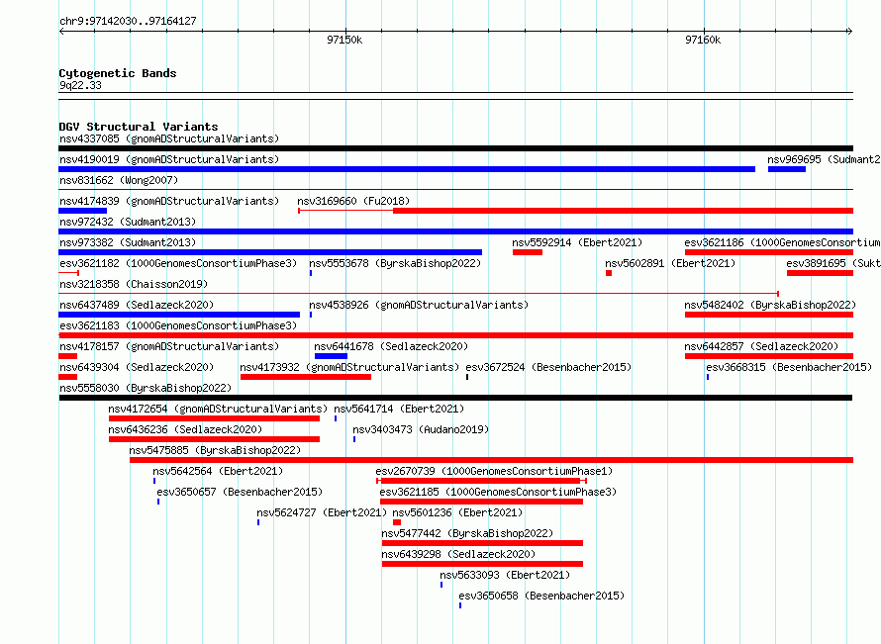Open the nsv6442857 (Sedlazeck2020) label
The image size is (881, 644).
coord(761,346)
